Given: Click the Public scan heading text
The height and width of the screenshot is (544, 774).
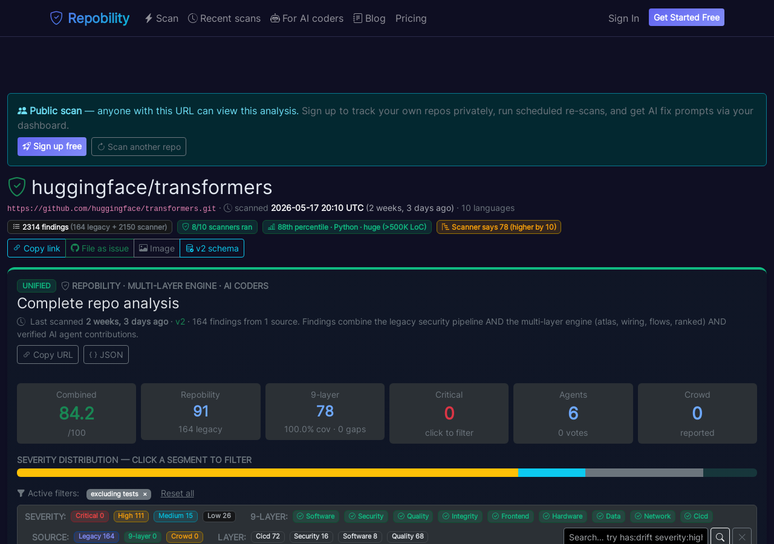Looking at the screenshot, I should pyautogui.click(x=56, y=111).
